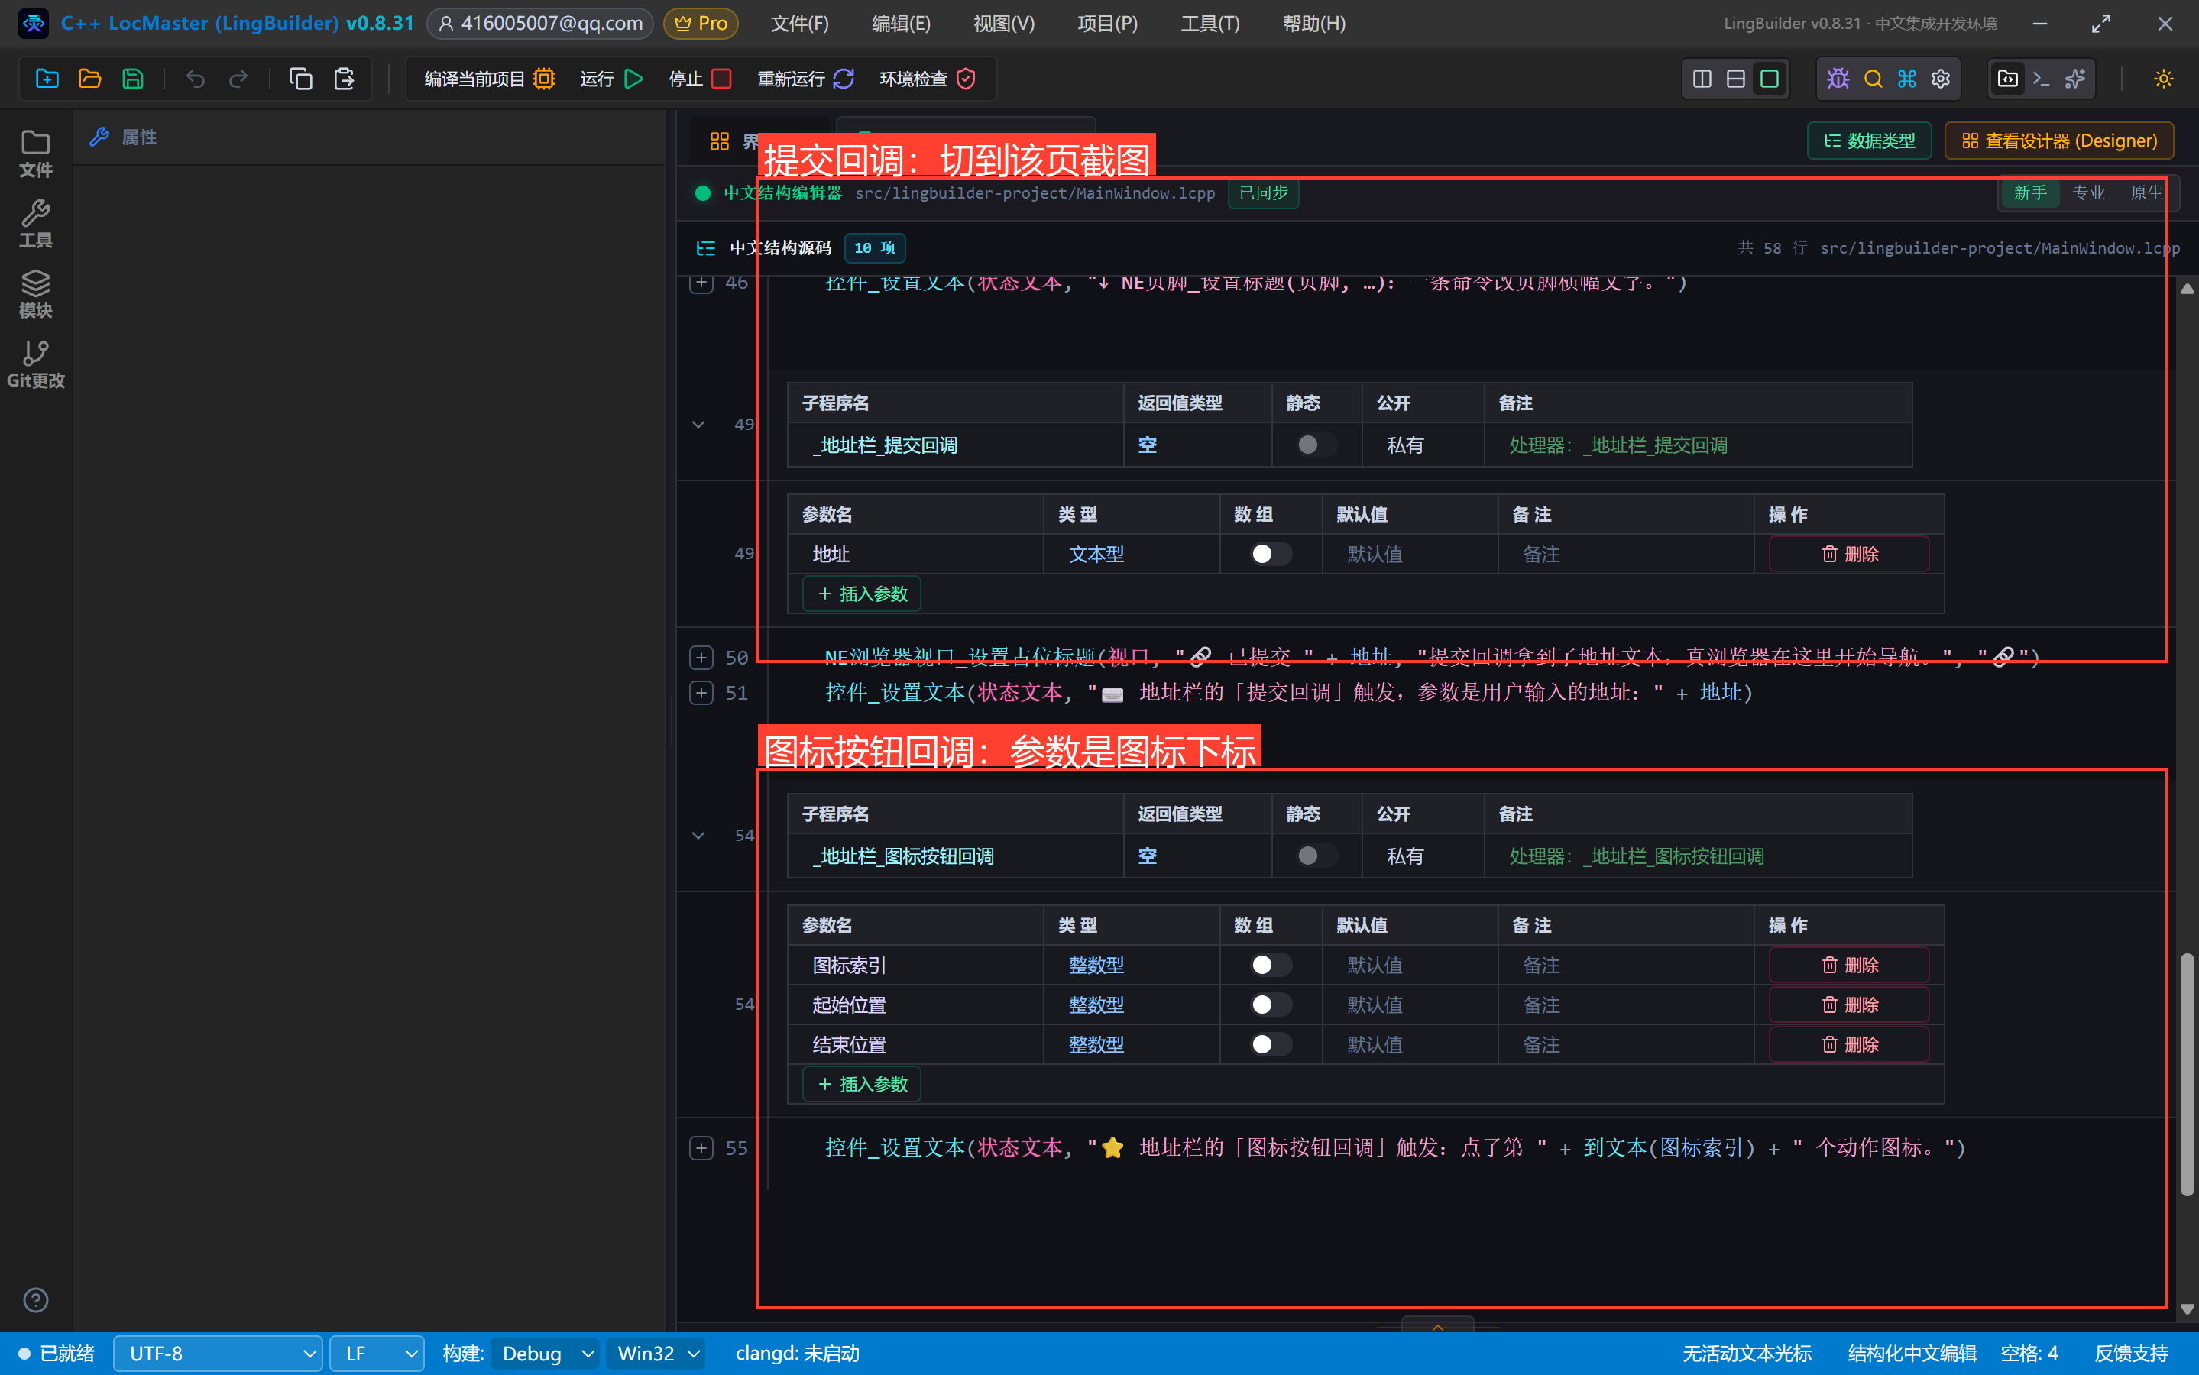Screen dimensions: 2199x1375
Task: Click the undo arrow icon
Action: (x=196, y=79)
